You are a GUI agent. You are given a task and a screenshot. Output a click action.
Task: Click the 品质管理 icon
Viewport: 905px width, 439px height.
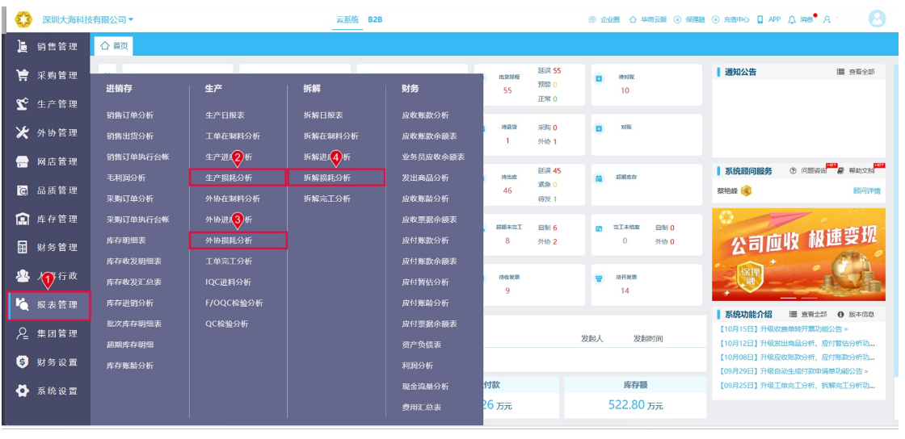click(x=23, y=190)
